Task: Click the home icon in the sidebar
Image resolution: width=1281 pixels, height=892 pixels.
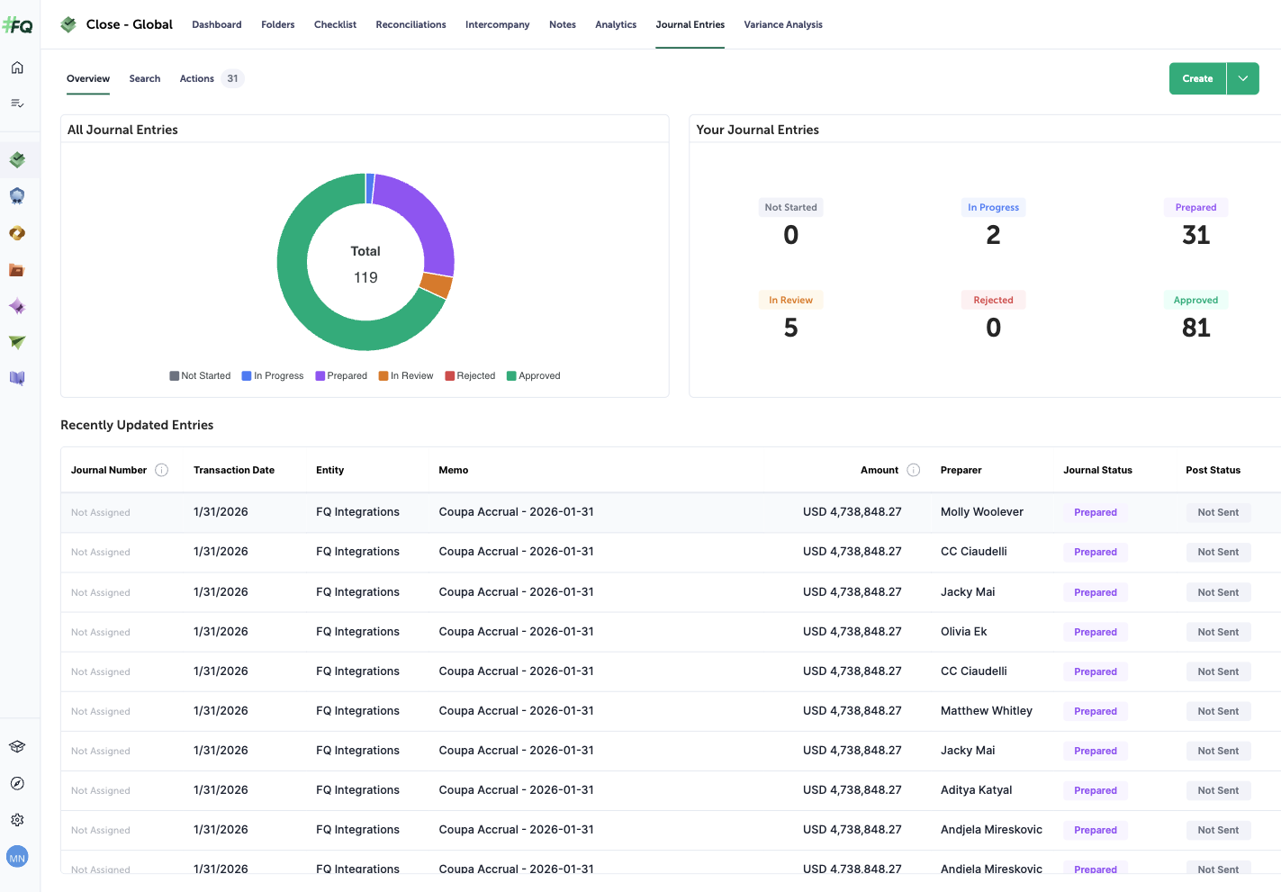Action: point(17,68)
